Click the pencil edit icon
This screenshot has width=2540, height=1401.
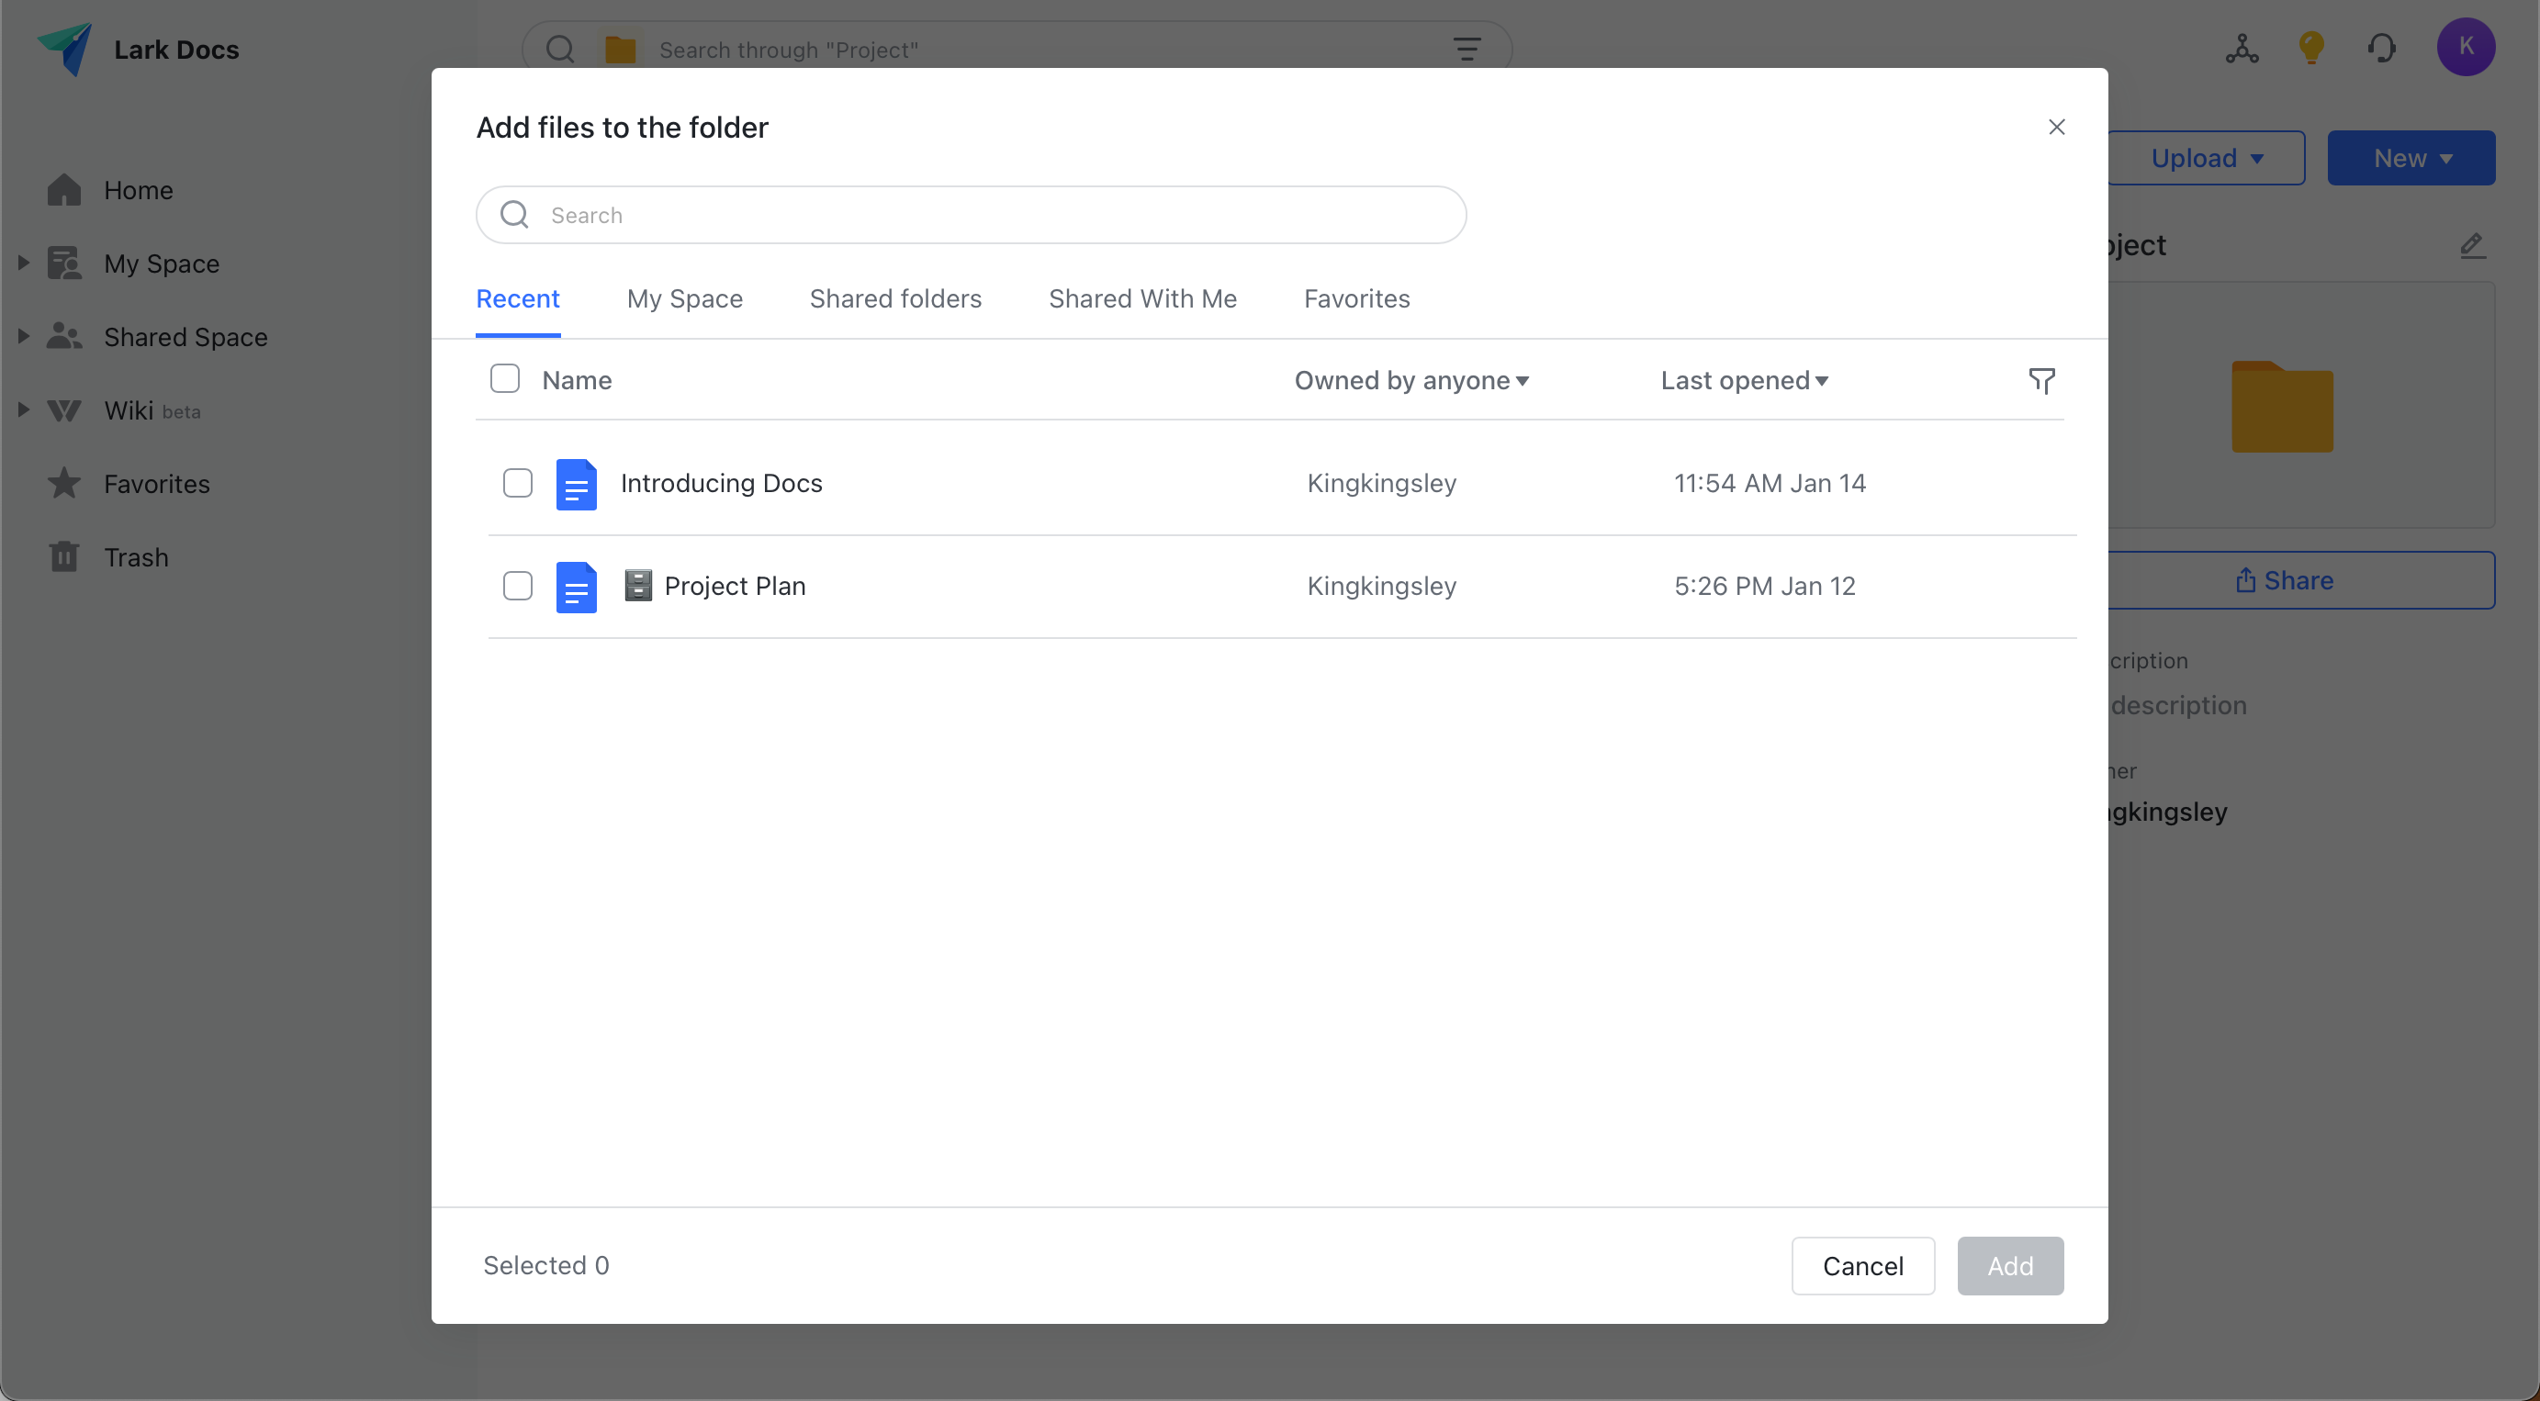(2471, 245)
